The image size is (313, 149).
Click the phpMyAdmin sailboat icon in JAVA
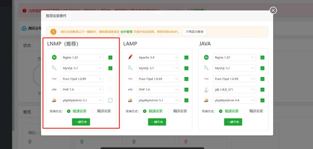pyautogui.click(x=206, y=100)
